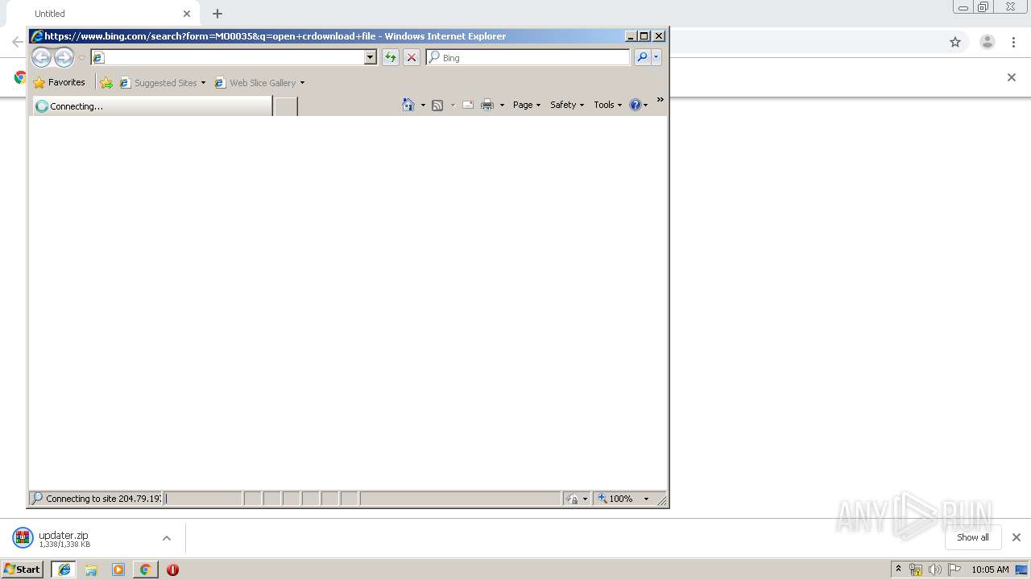
Task: Close the Untitled Chrome tab
Action: [x=187, y=14]
